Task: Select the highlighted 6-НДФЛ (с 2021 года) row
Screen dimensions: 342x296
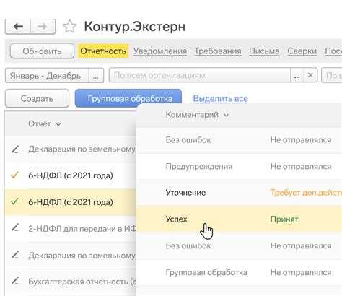Action: (71, 202)
